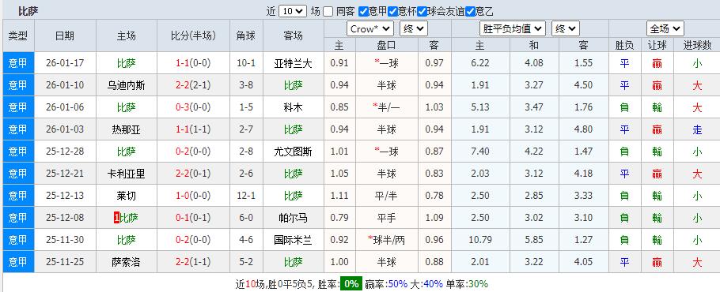The width and height of the screenshot is (720, 292).
Task: Click the 10.79 home odds value
Action: (x=480, y=240)
